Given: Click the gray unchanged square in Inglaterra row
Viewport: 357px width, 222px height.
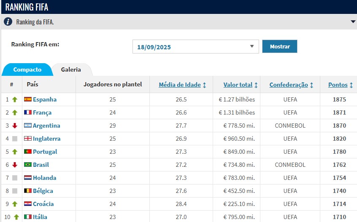Looking at the screenshot, I should tap(15, 139).
